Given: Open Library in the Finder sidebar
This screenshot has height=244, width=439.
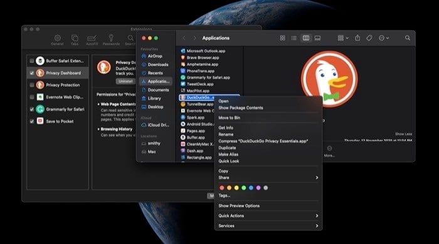Looking at the screenshot, I should (x=155, y=98).
